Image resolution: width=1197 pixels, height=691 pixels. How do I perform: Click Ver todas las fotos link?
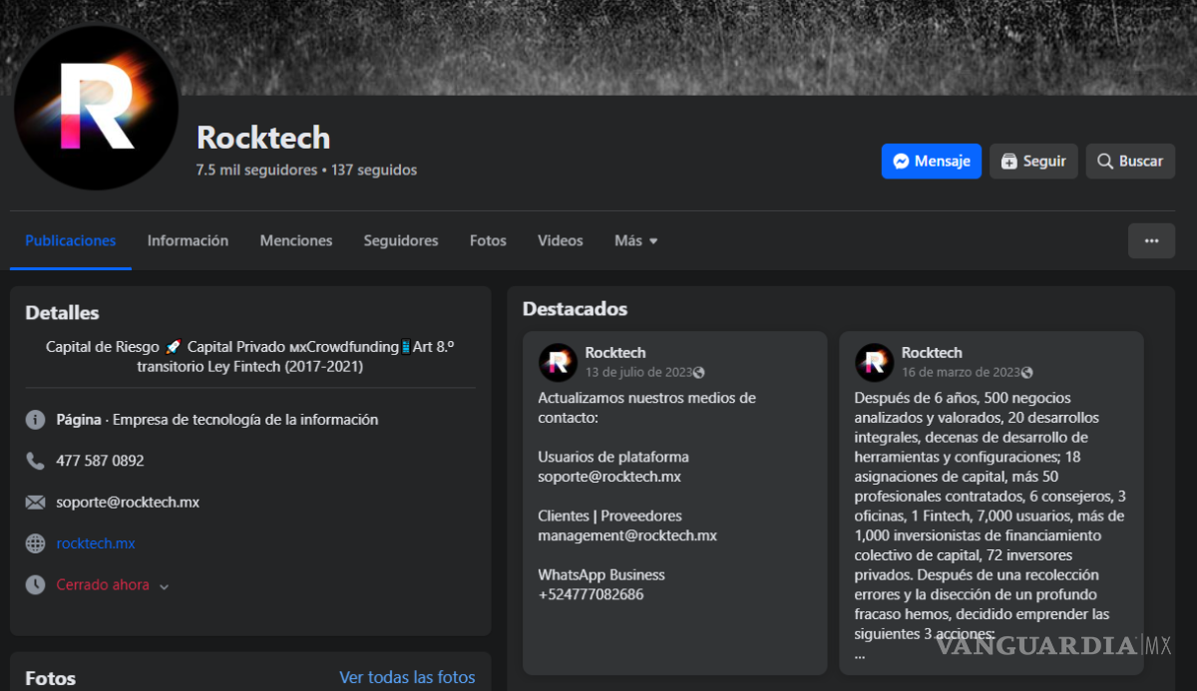(407, 677)
